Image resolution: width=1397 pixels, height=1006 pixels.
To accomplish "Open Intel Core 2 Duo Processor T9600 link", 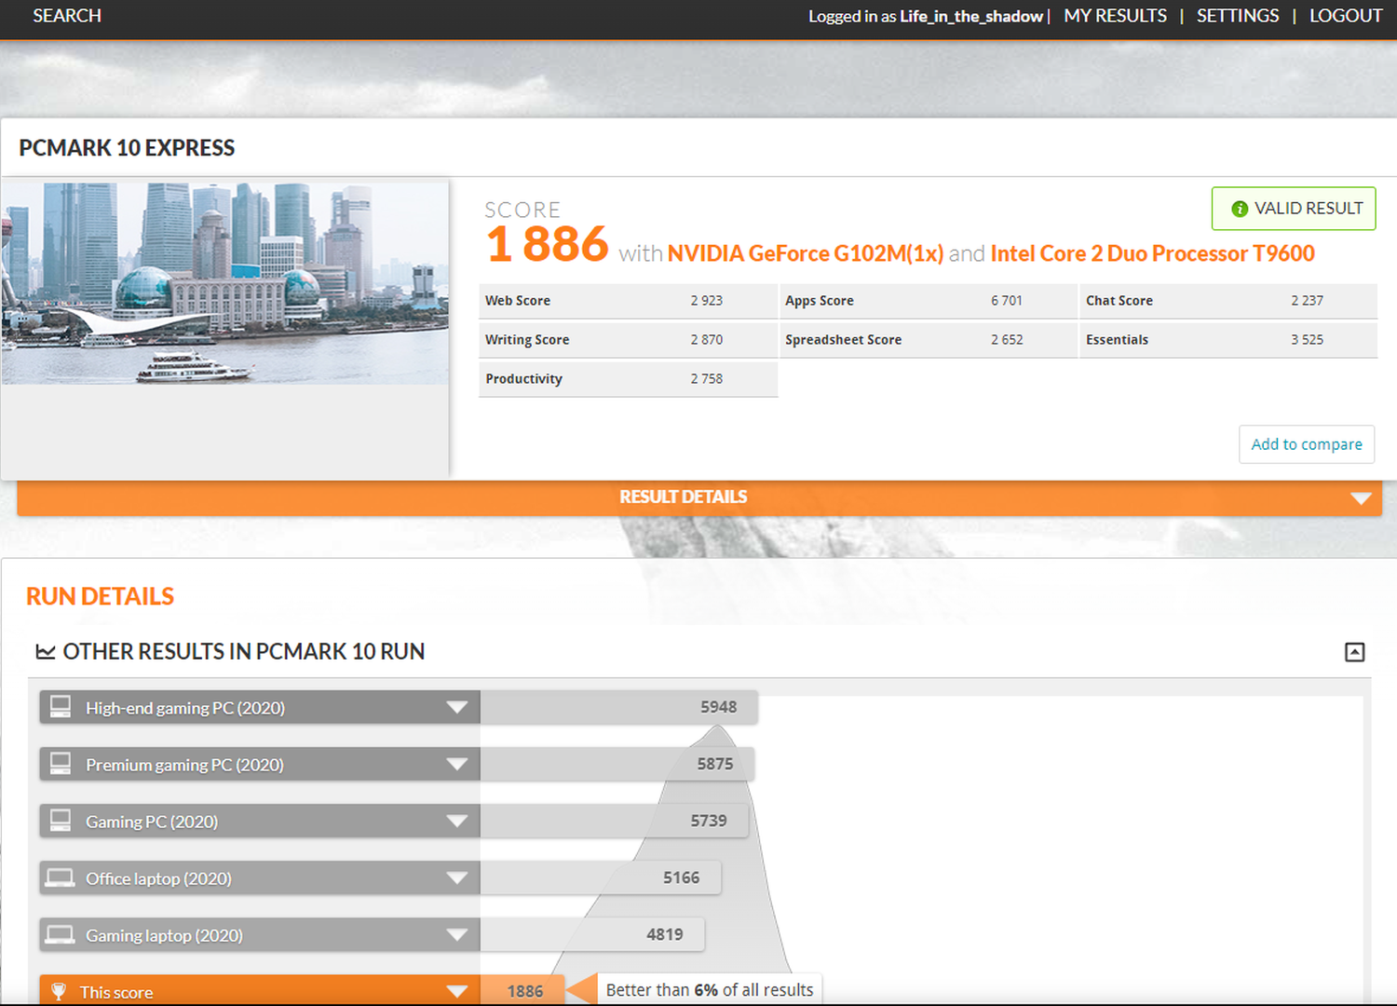I will point(1153,253).
